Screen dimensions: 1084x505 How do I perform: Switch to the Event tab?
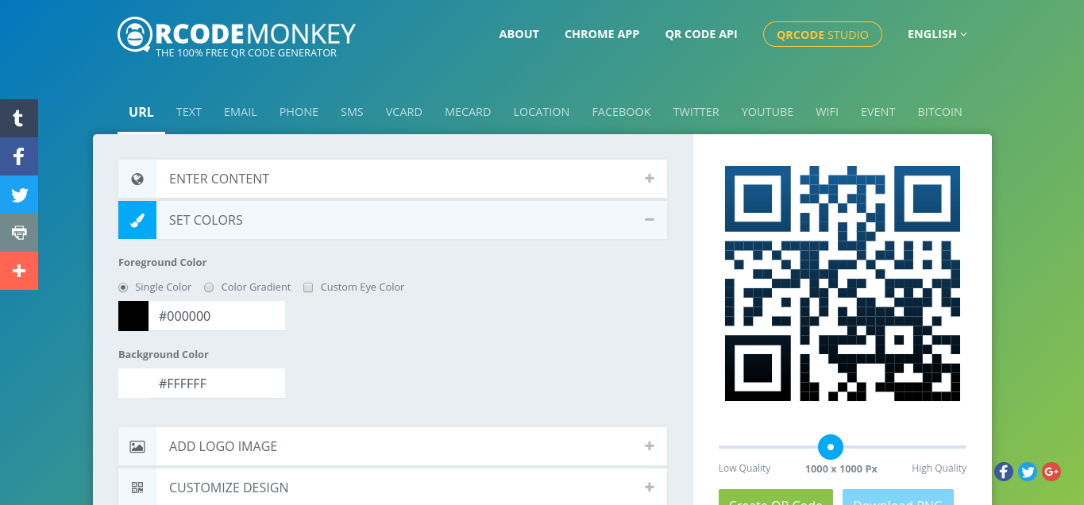(878, 112)
